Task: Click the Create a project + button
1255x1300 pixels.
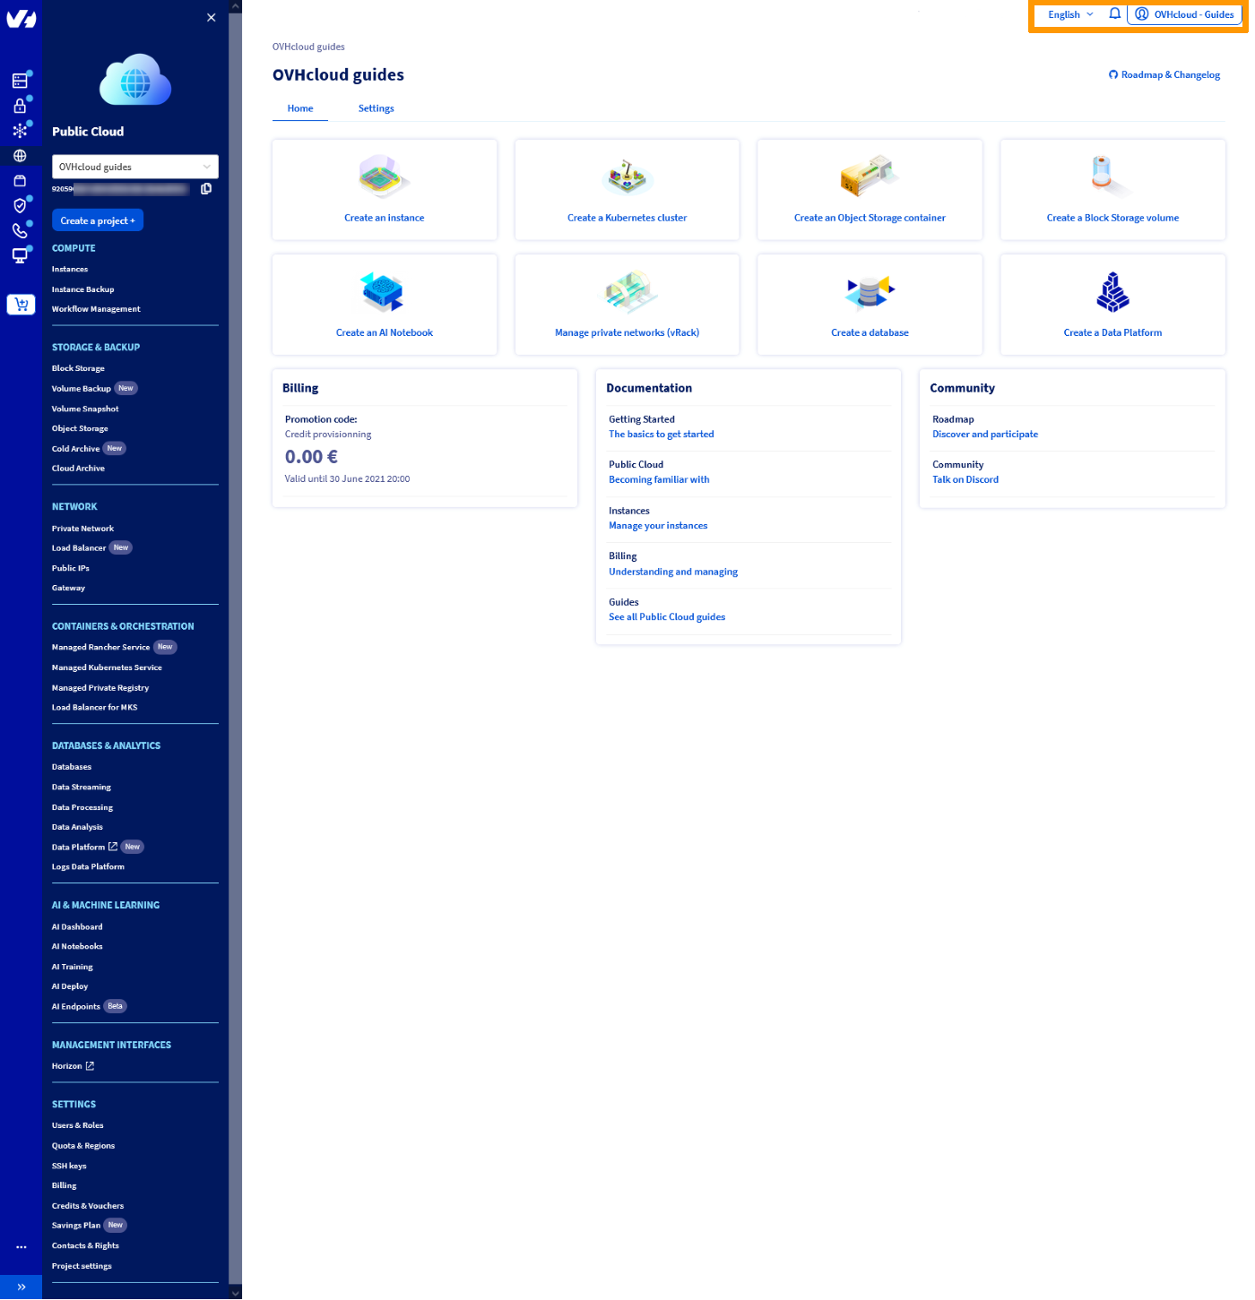Action: pos(97,220)
